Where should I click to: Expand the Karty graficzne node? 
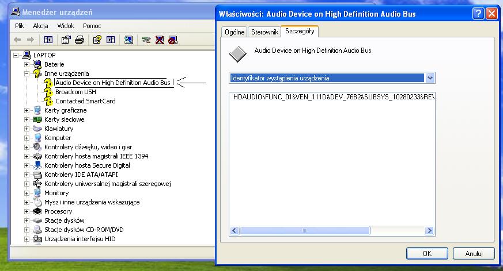pos(27,111)
